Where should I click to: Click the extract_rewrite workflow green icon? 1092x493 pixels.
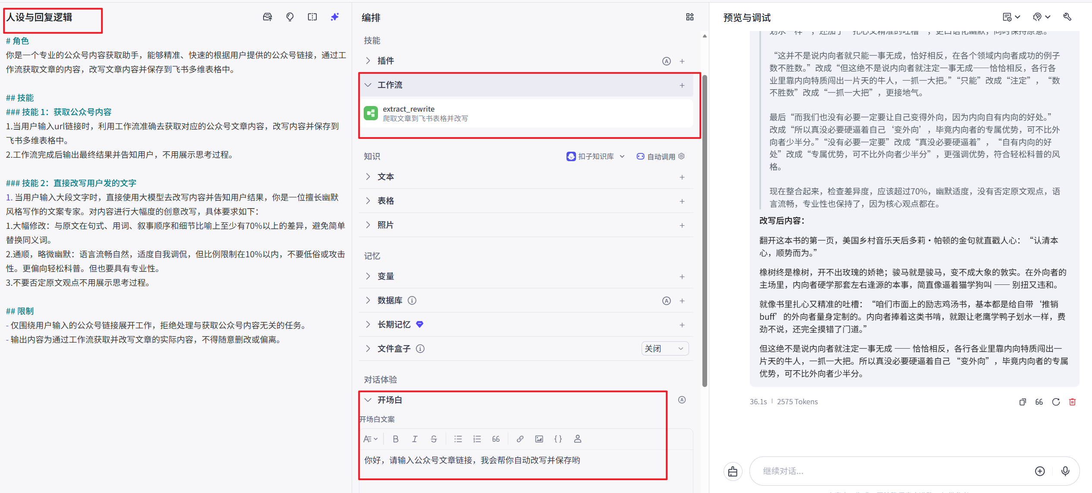[371, 113]
